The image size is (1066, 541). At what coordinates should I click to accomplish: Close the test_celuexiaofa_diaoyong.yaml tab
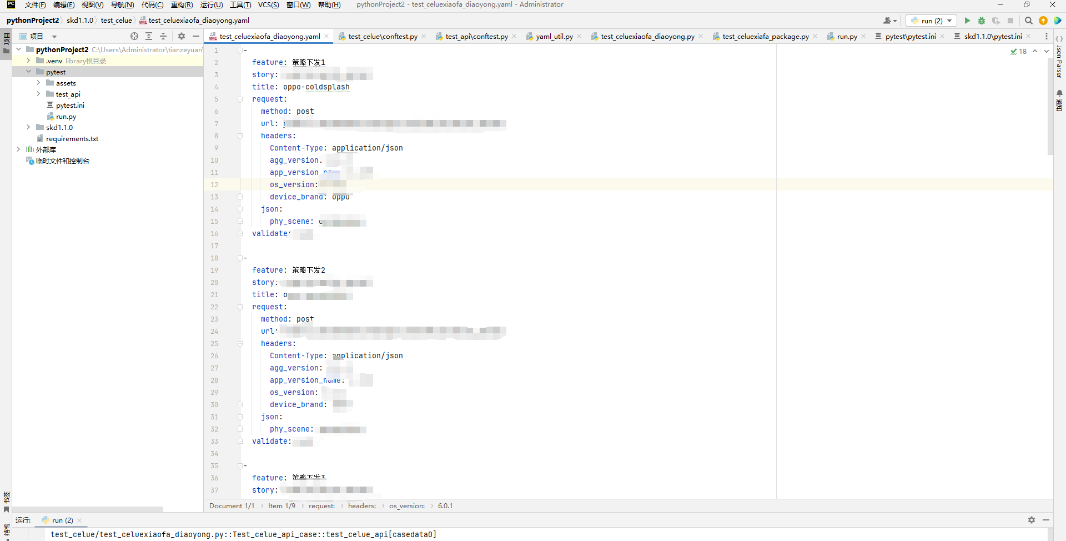point(327,36)
